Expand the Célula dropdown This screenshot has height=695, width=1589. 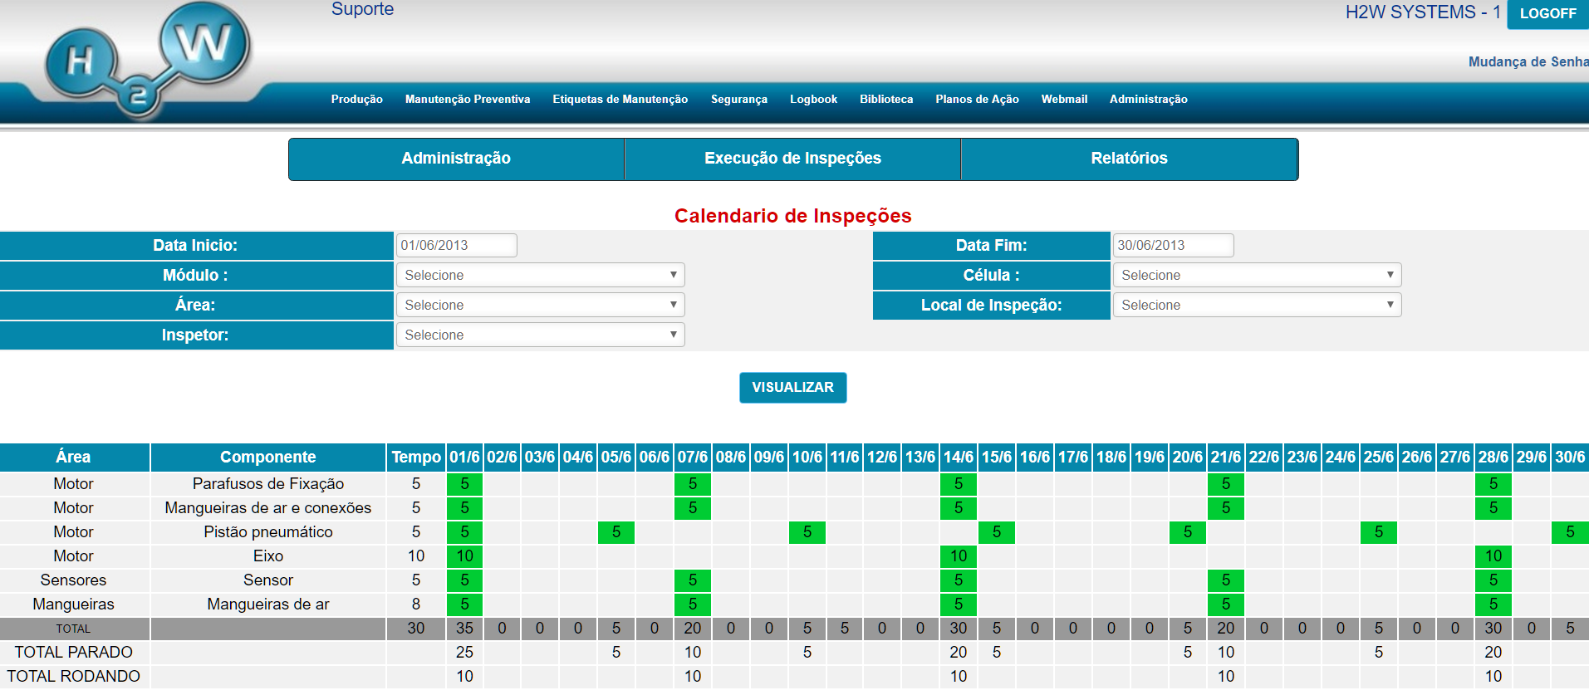[1256, 275]
